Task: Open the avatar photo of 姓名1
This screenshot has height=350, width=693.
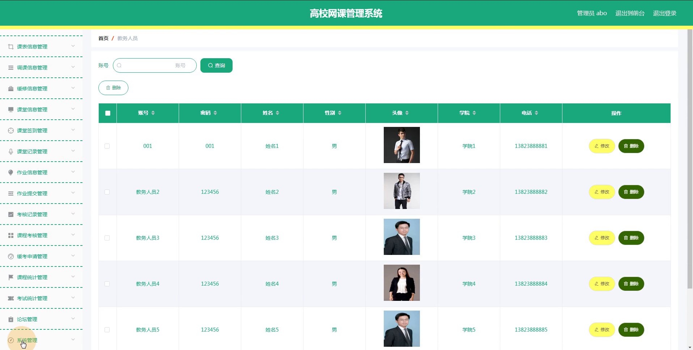Action: coord(402,145)
